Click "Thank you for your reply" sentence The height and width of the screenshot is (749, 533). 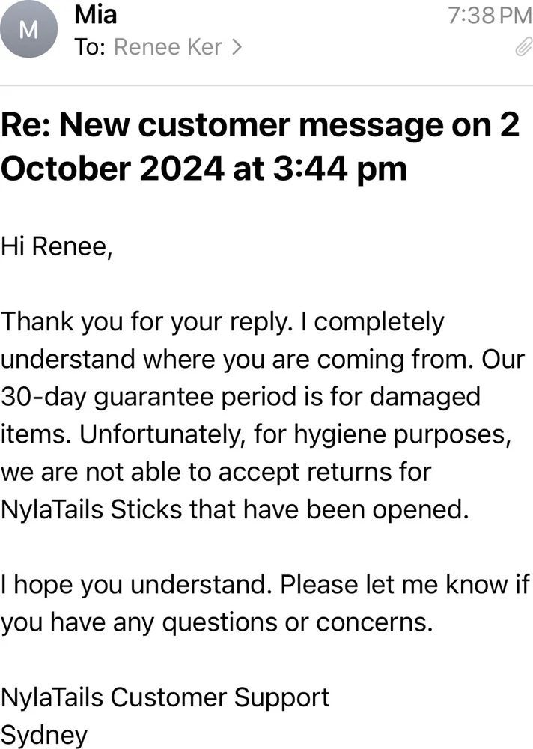click(145, 322)
